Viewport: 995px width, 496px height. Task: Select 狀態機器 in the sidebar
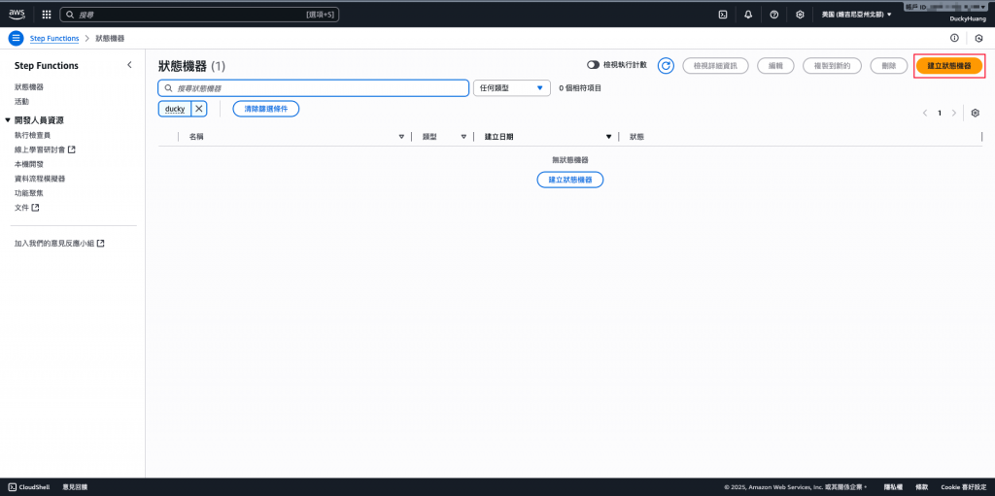tap(29, 87)
